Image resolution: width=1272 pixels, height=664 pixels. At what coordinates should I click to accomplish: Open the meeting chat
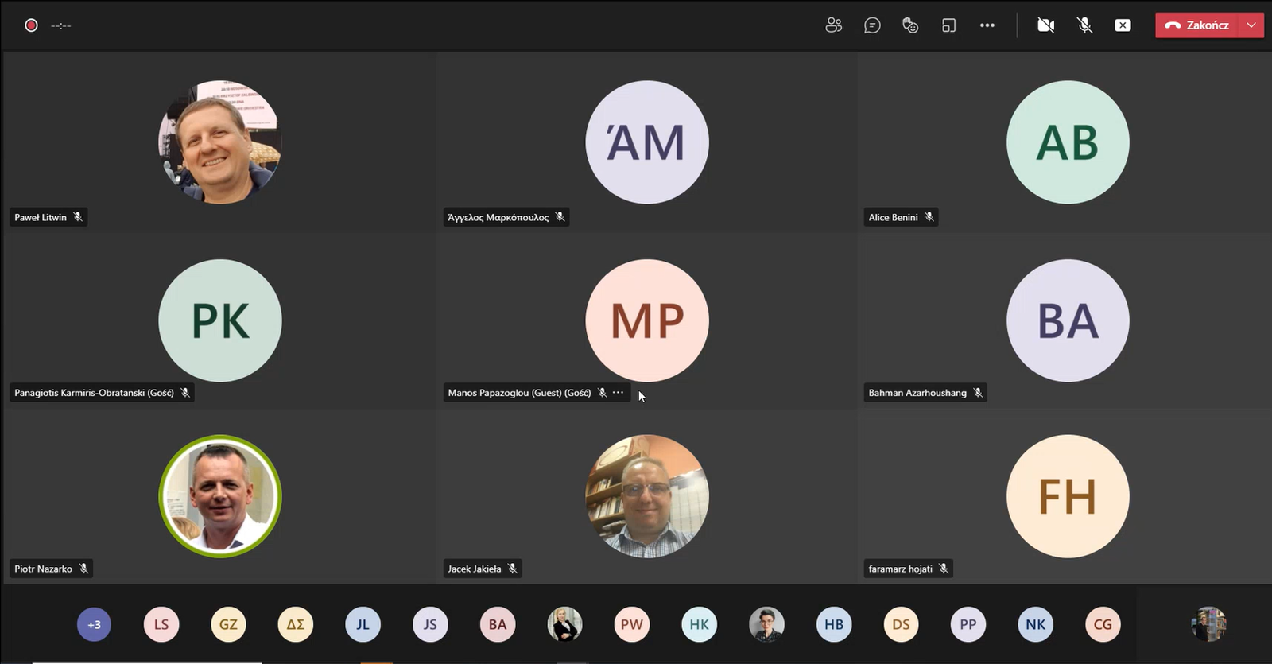click(x=872, y=25)
